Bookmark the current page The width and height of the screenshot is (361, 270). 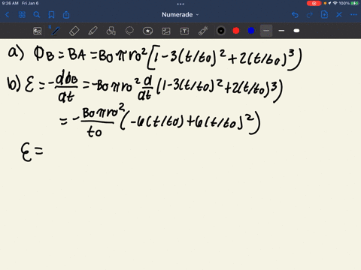pos(51,15)
